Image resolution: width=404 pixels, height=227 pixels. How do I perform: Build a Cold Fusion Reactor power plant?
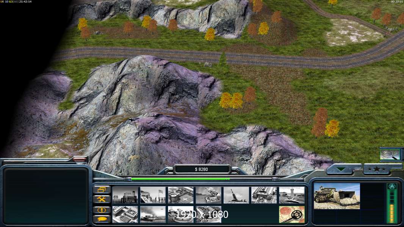125,195
